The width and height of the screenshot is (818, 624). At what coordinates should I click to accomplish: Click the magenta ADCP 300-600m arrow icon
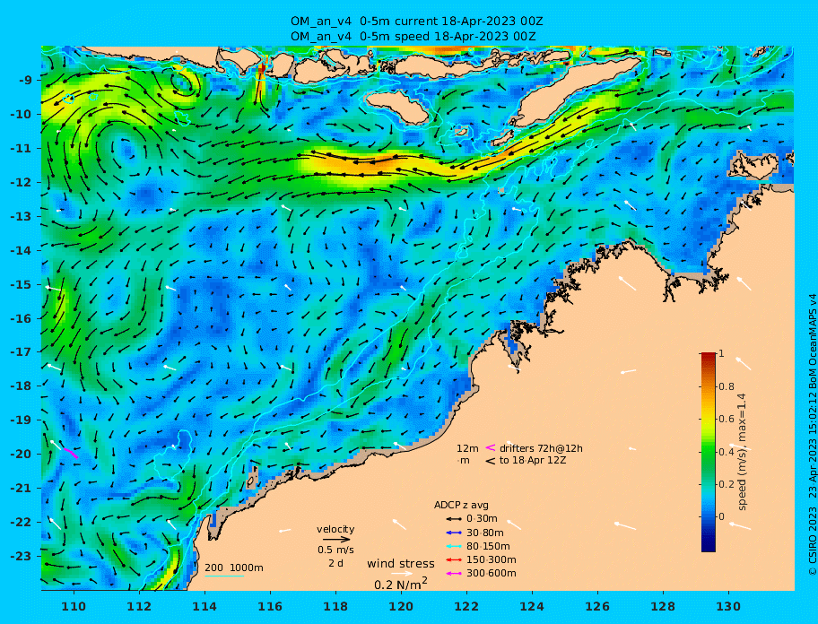pos(454,574)
